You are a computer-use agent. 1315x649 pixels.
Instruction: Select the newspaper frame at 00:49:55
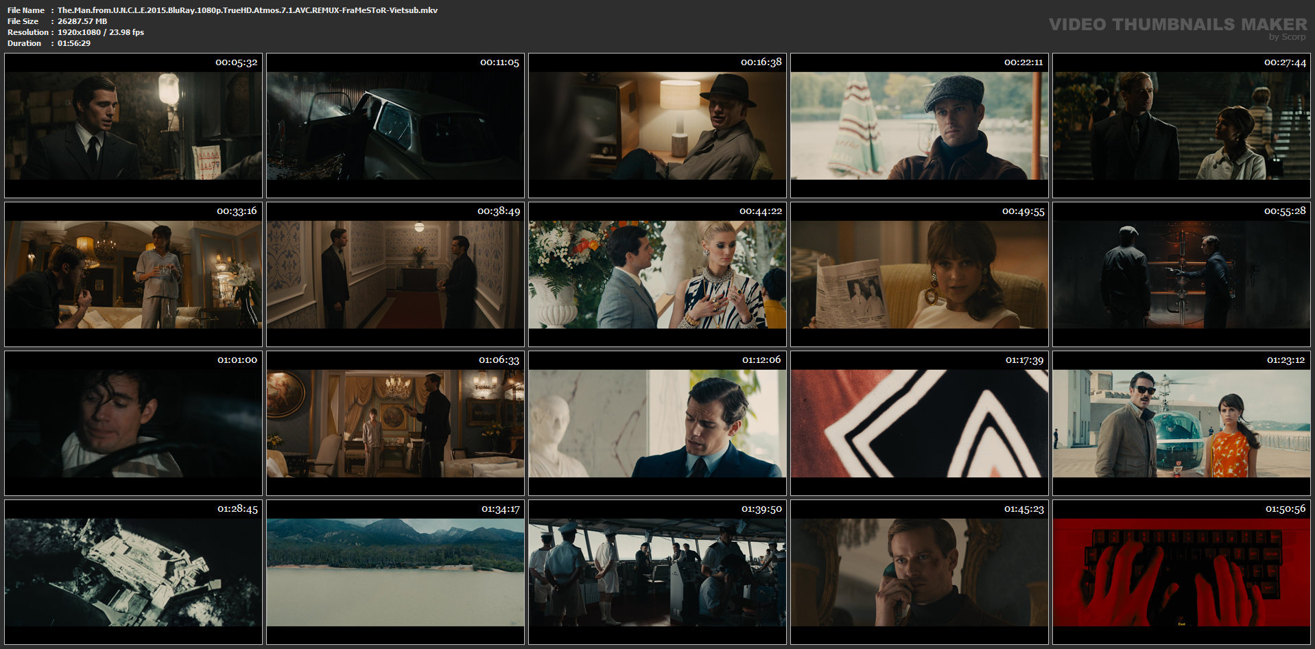click(x=919, y=274)
